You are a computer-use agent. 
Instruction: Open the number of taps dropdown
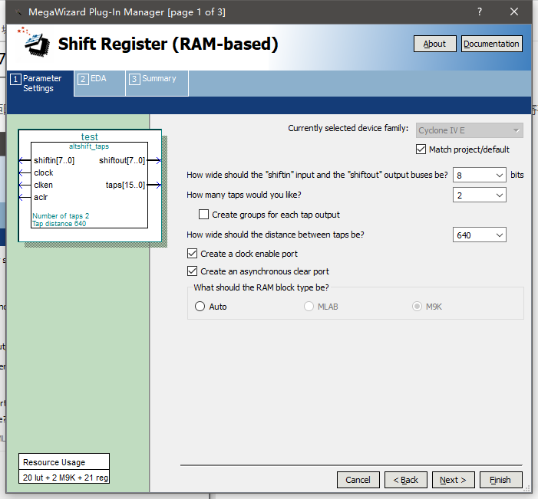[480, 195]
